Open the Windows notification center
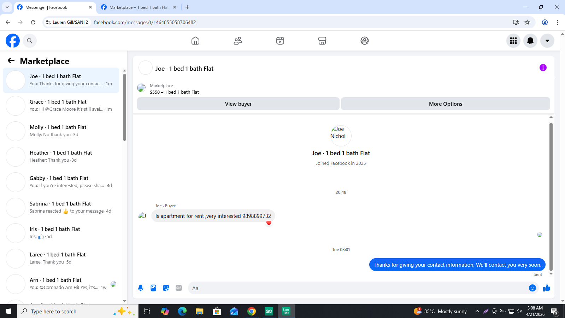This screenshot has width=565, height=318. coord(554,312)
